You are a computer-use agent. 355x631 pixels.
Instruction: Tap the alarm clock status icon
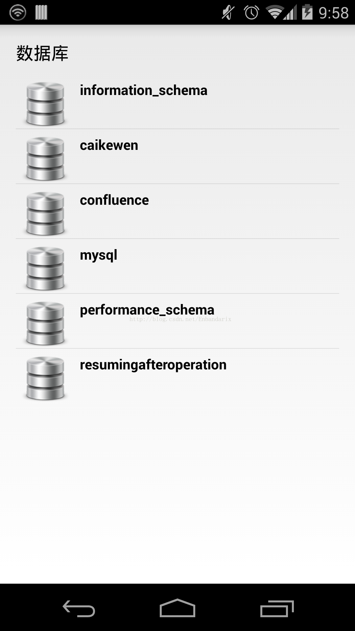coord(251,12)
